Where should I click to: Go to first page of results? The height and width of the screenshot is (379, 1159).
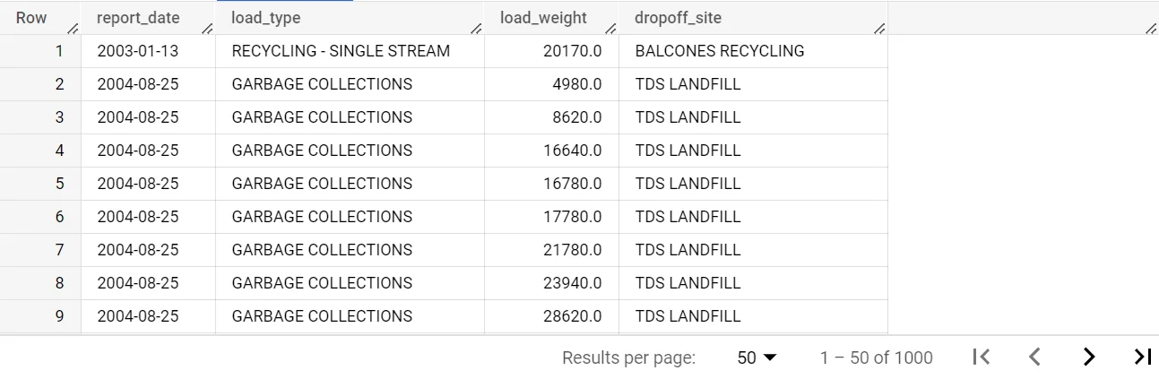point(982,357)
